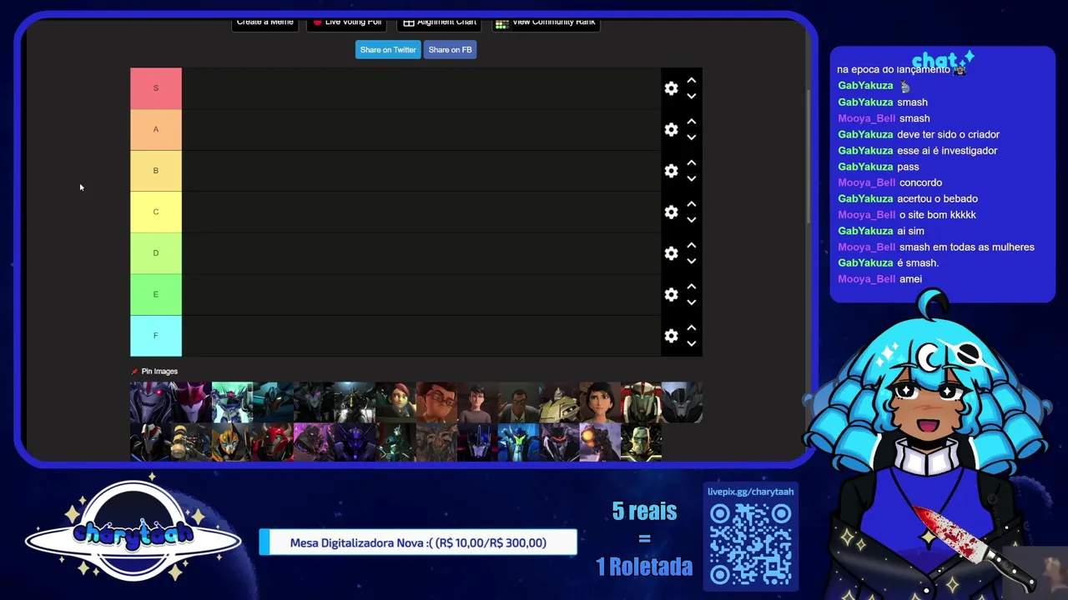Viewport: 1068px width, 600px height.
Task: Open settings gear for tier C
Action: tap(671, 212)
